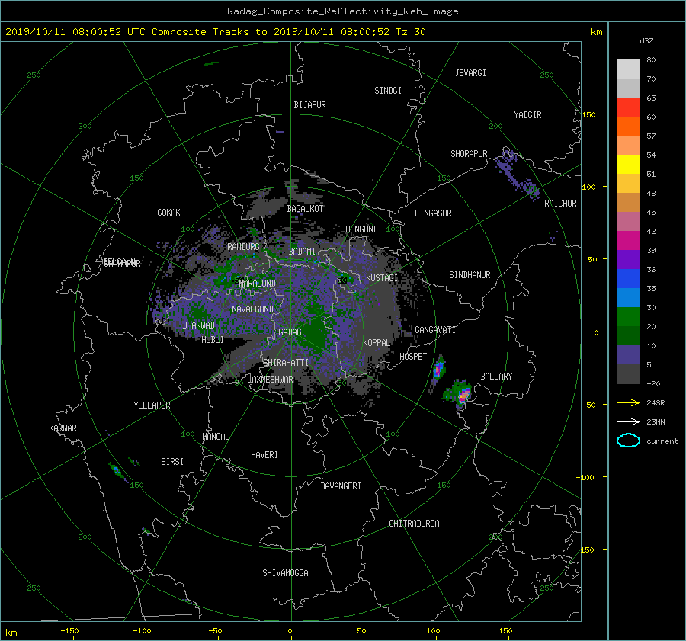Click the DAVANGERI label
This screenshot has width=686, height=641.
341,486
